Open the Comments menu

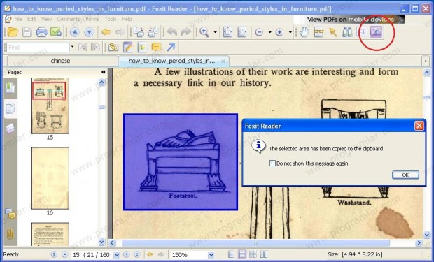click(69, 19)
